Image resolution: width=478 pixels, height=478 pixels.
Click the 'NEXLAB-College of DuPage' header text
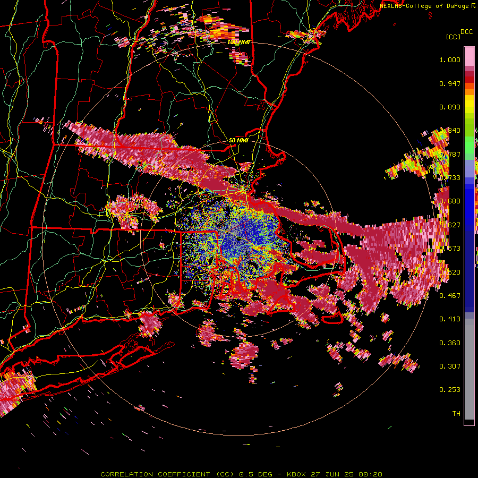click(x=424, y=6)
